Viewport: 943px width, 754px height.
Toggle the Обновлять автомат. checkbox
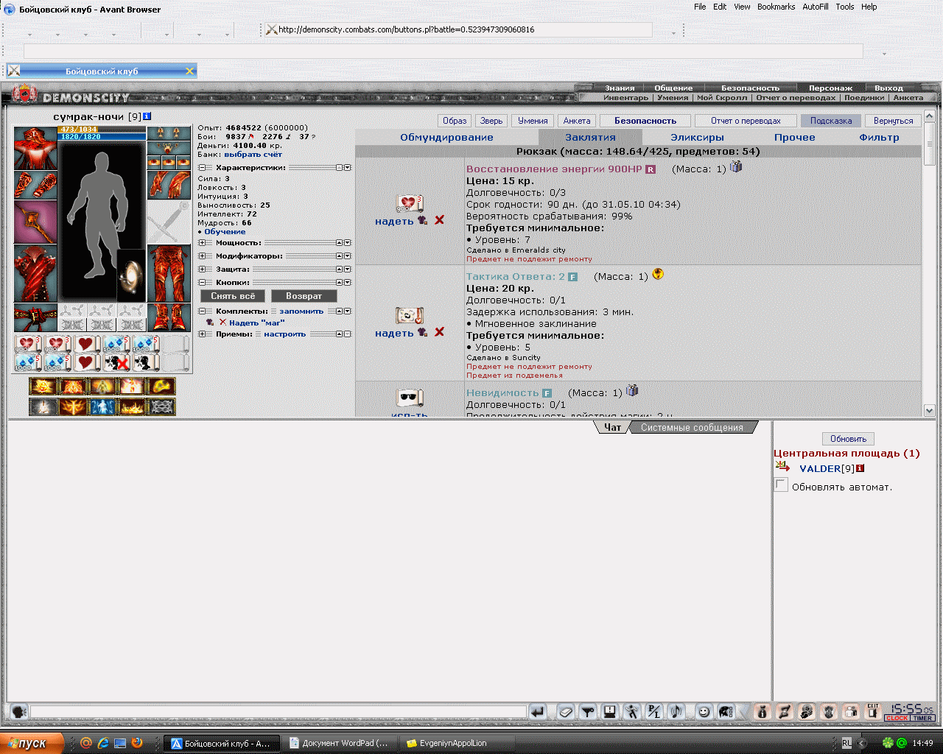(x=781, y=485)
